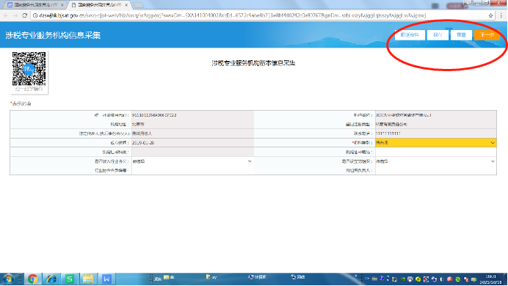508x286 pixels.
Task: Click the empty bottom-left association number field
Action: pos(192,170)
